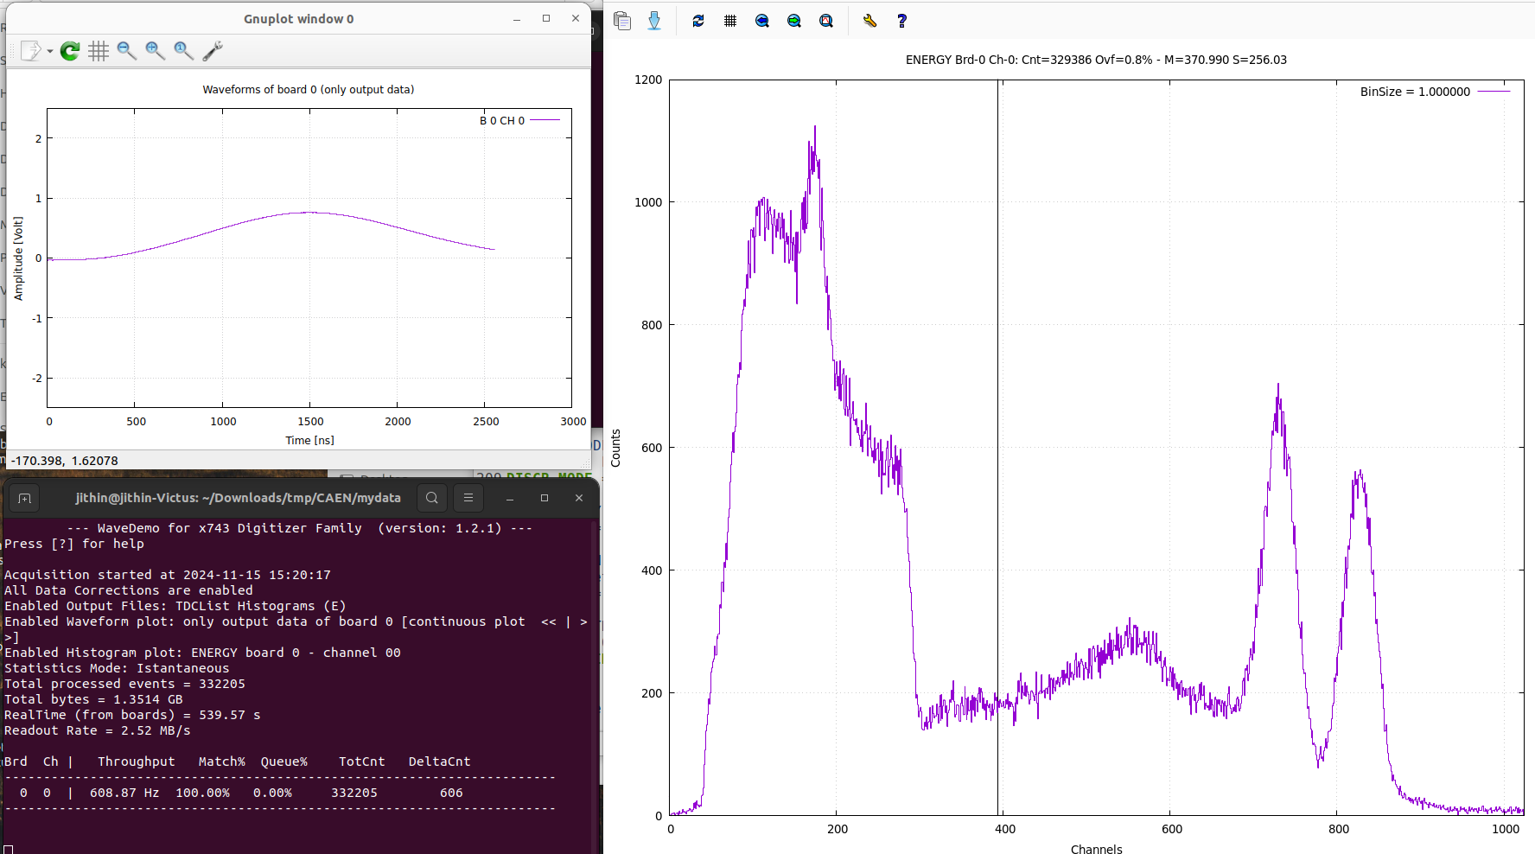This screenshot has width=1535, height=854.
Task: Autoscale the energy histogram plot
Action: click(x=826, y=21)
